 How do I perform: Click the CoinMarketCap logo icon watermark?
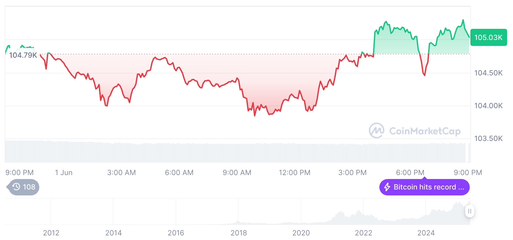coord(376,130)
